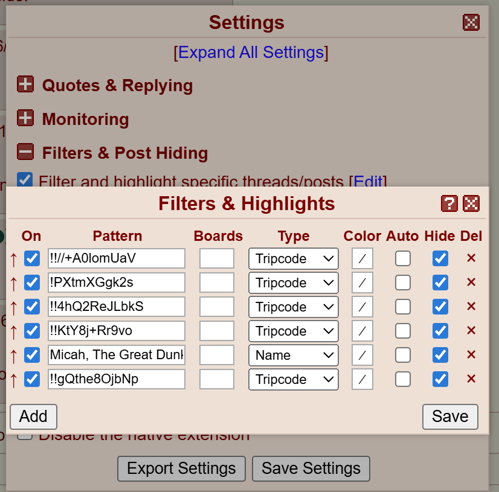Screen dimensions: 499x492
Task: Disable the !!4hQ2ReJLbkS filter On checkbox
Action: coord(32,307)
